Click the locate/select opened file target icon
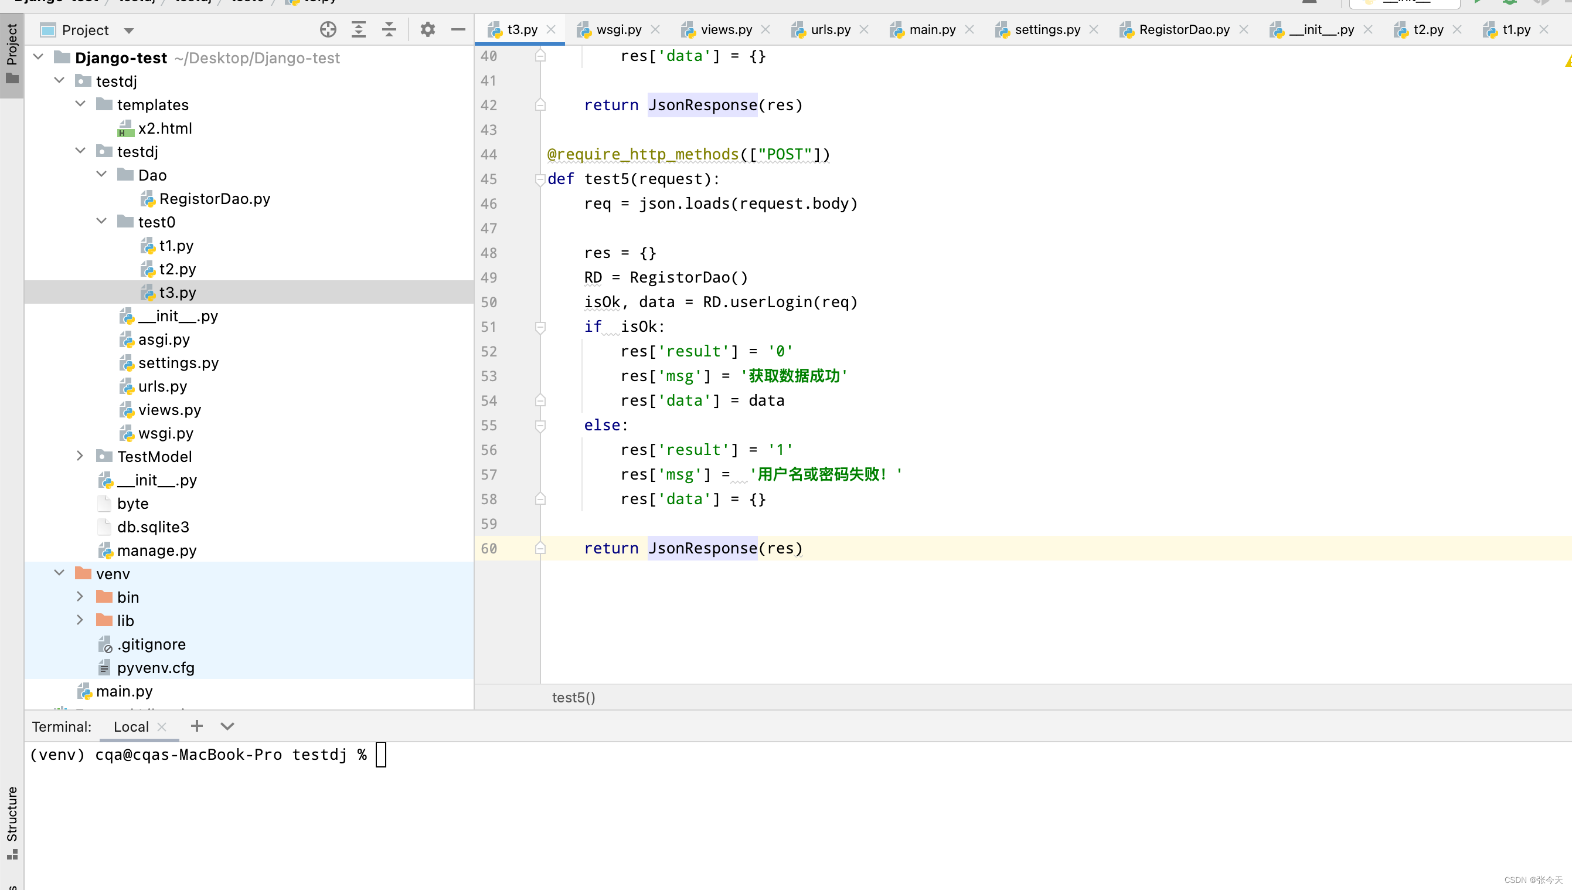The height and width of the screenshot is (890, 1572). point(328,29)
